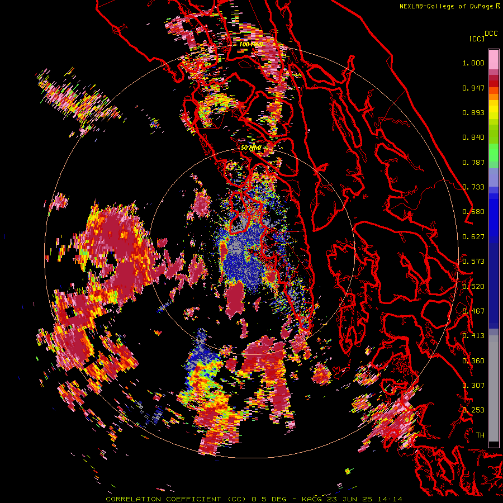The height and width of the screenshot is (503, 503).
Task: Click the 0.840 scale value
Action: click(473, 137)
